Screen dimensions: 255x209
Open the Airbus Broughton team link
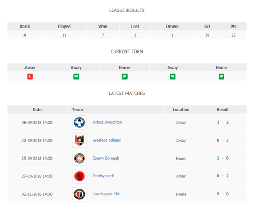[x=107, y=122]
